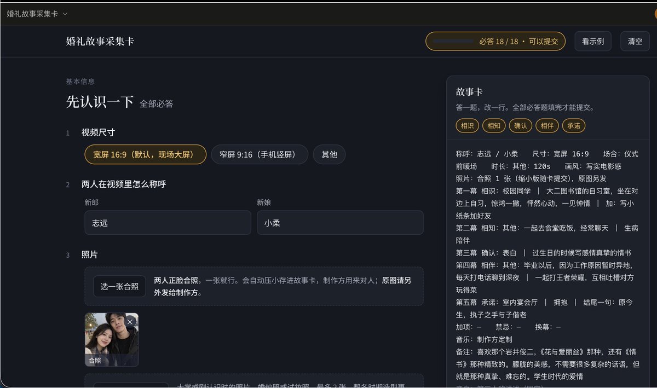Choose 其他 video size option
Viewport: 657px width, 388px height.
point(329,155)
